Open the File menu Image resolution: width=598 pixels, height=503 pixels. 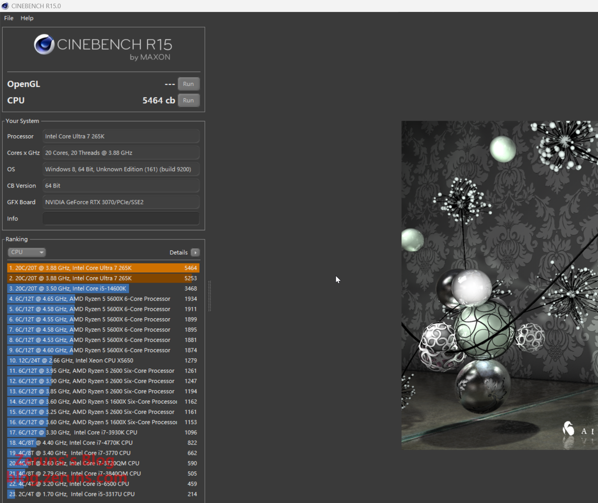point(9,18)
